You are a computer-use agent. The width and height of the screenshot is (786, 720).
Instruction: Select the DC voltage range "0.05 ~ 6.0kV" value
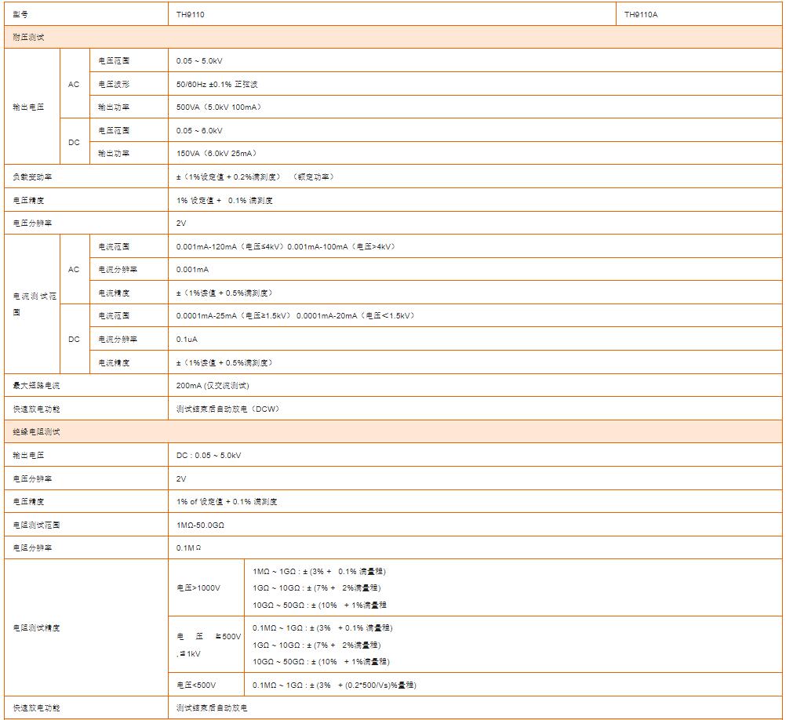pyautogui.click(x=199, y=130)
